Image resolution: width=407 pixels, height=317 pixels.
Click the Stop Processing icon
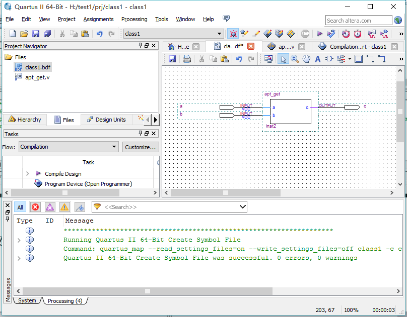pyautogui.click(x=305, y=34)
